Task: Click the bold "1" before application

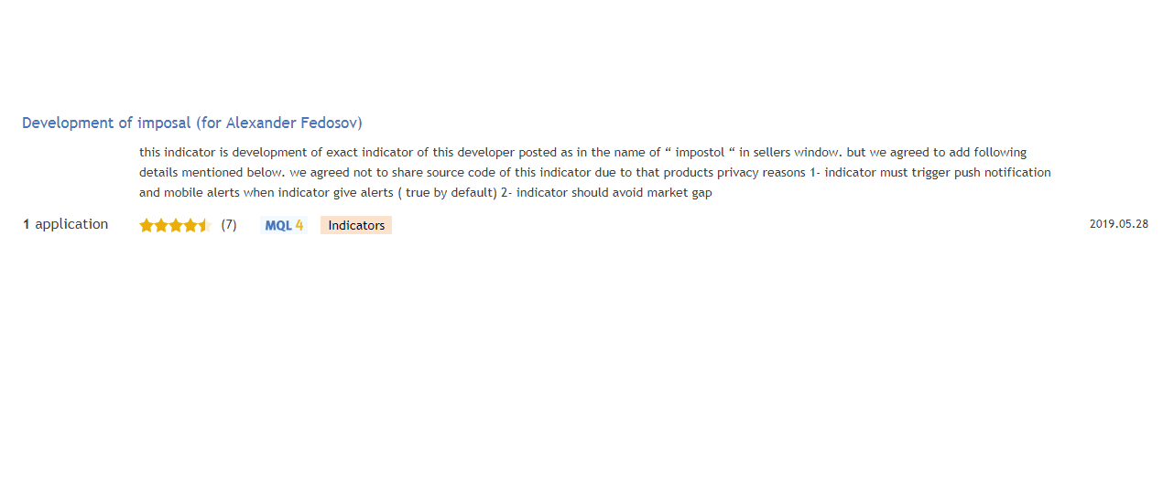Action: pos(27,224)
